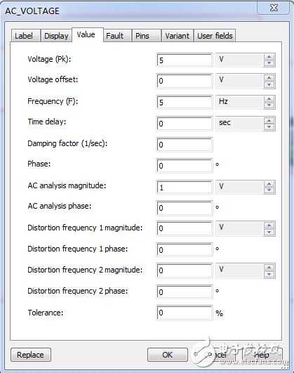Open the User fields tab
294x373 pixels.
(x=215, y=36)
